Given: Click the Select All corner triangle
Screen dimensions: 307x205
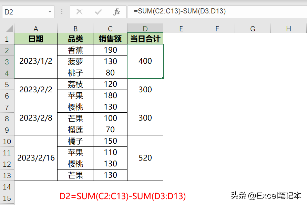Looking at the screenshot, I should (x=10, y=29).
